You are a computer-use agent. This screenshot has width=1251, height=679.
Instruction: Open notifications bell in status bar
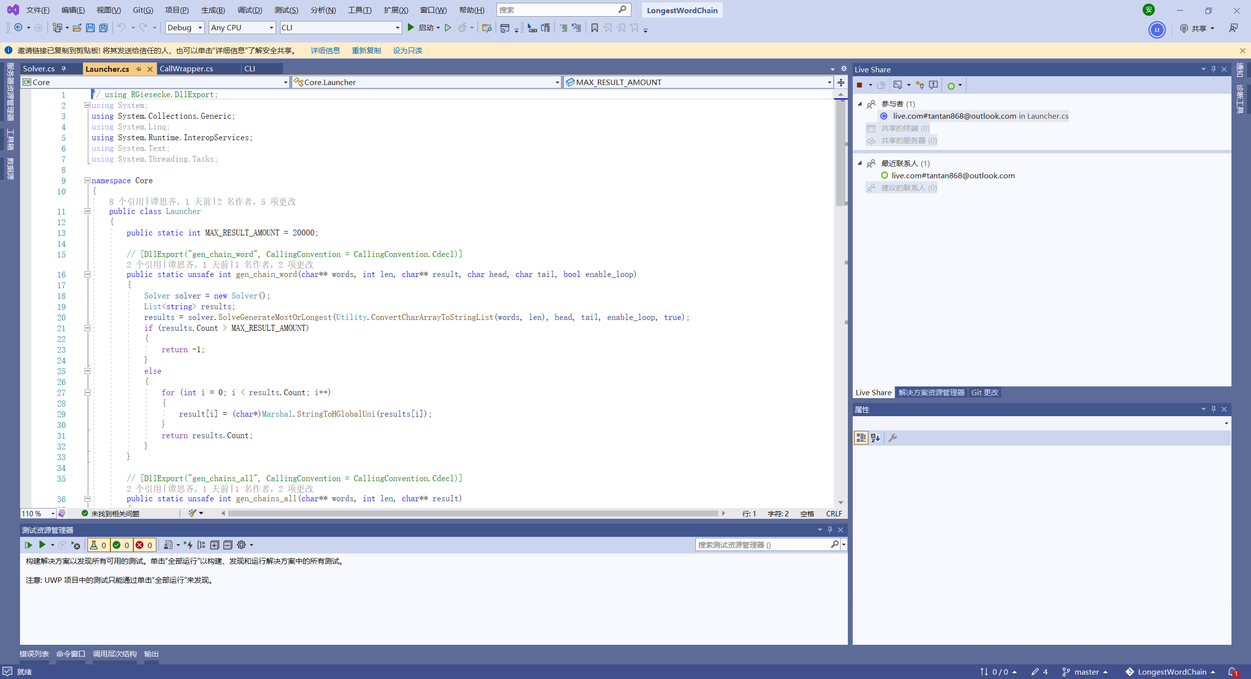(1232, 672)
